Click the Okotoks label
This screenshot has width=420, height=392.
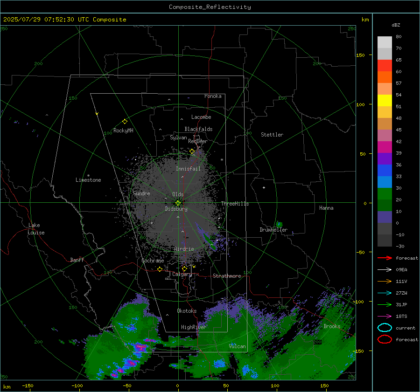pos(187,311)
